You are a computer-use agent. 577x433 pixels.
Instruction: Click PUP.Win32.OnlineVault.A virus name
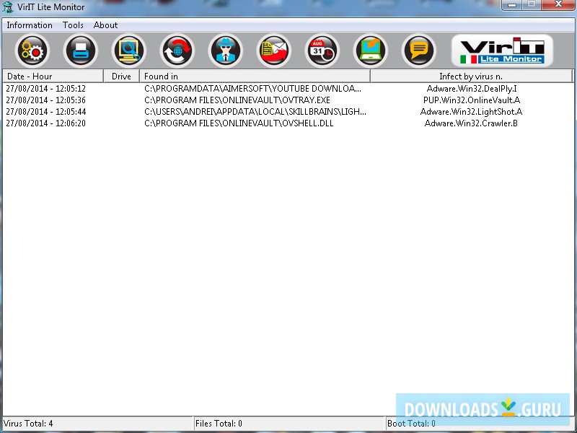(x=472, y=100)
